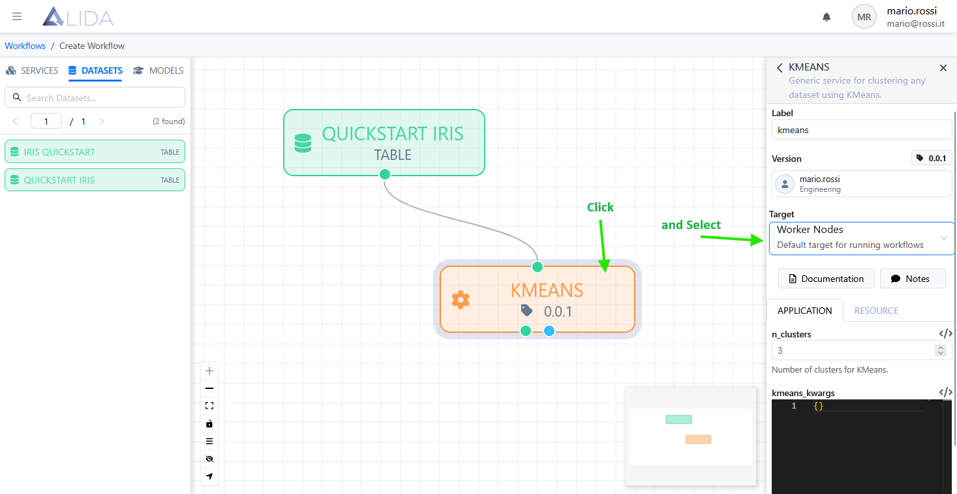Open the notifications bell
The width and height of the screenshot is (957, 494).
point(827,17)
